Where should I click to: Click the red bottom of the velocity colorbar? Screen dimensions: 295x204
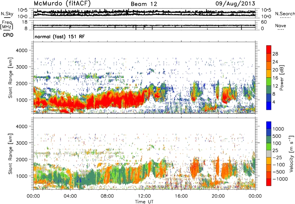269,182
